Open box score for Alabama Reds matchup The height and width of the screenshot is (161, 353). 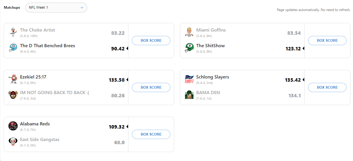(x=151, y=134)
